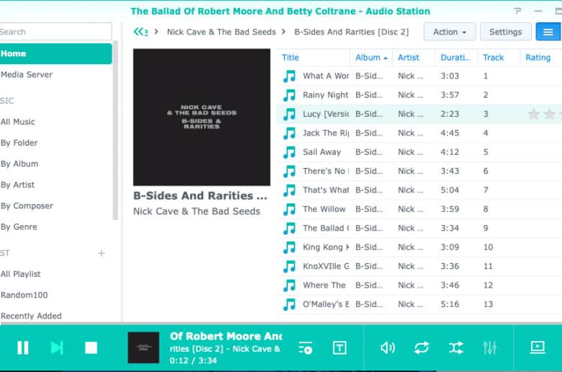This screenshot has width=562, height=372.
Task: Click B-Sides And Rarities [Disc 2] breadcrumb
Action: click(352, 32)
